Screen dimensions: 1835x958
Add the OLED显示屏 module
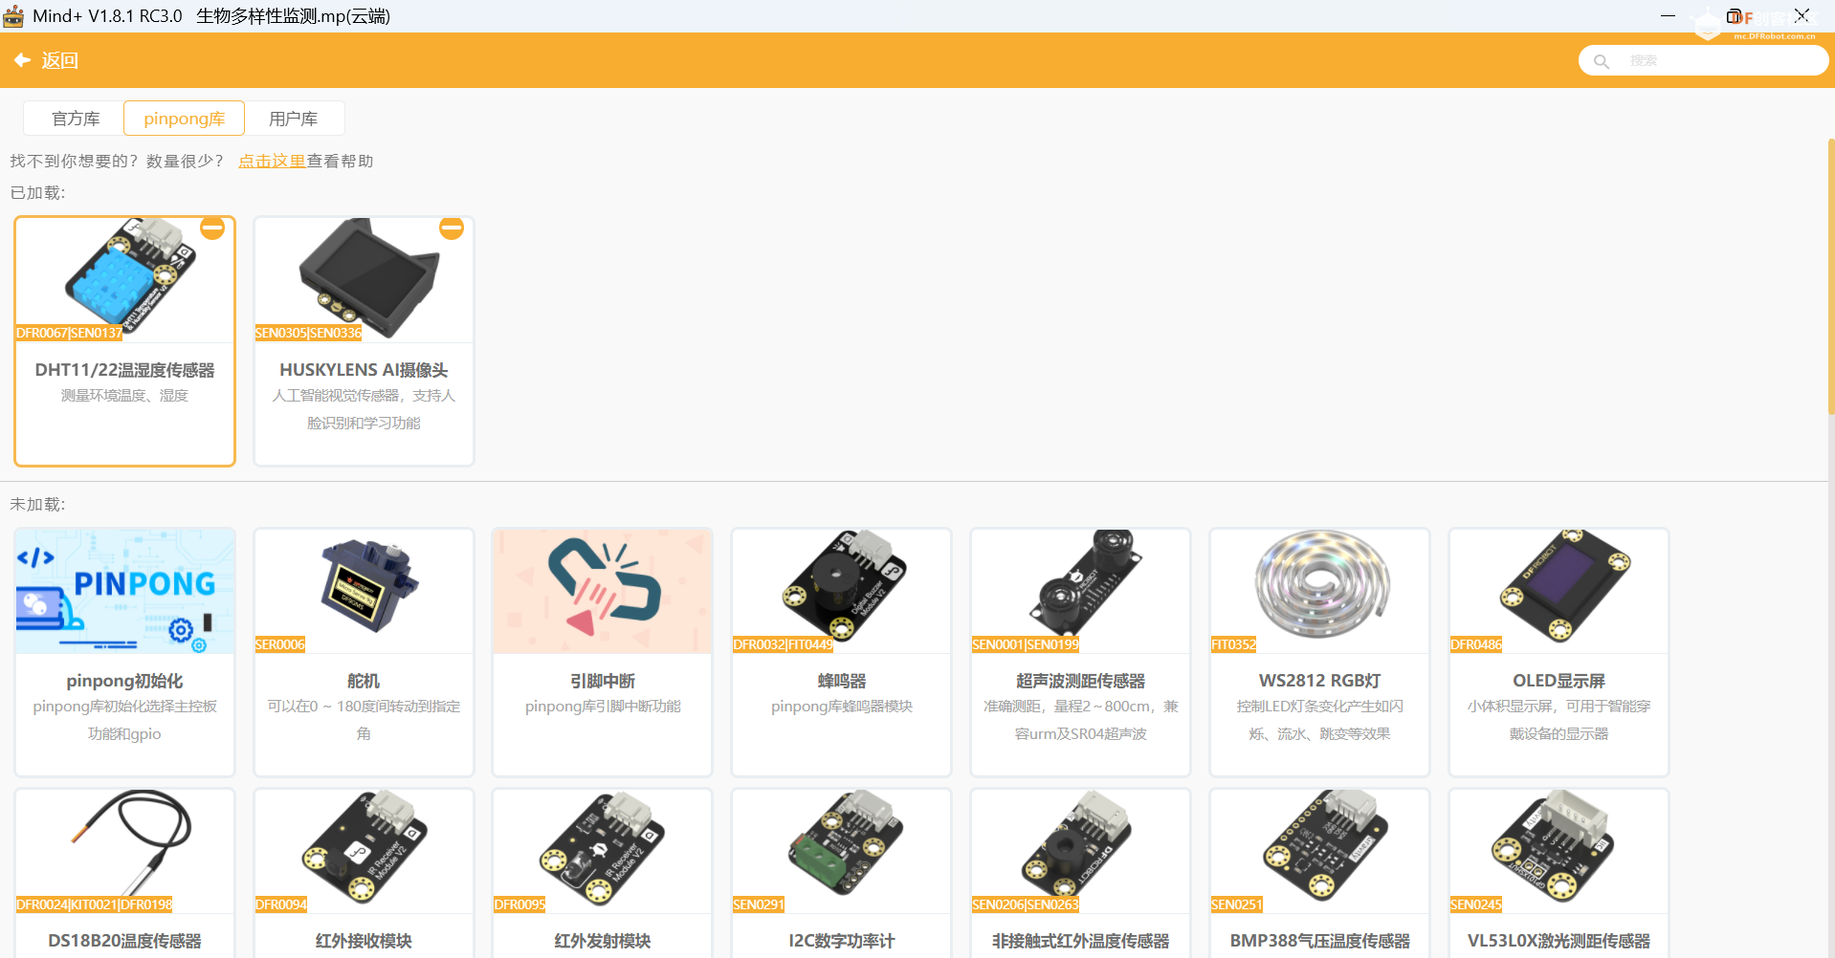coord(1559,652)
